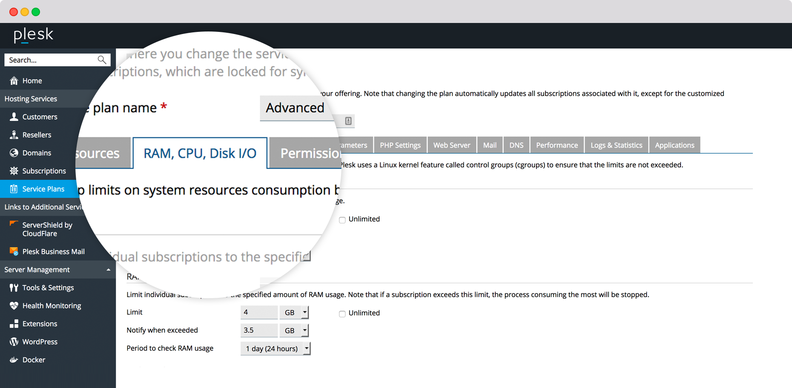Open the Extensions blocks icon
Screen dimensions: 792x388
pos(14,324)
